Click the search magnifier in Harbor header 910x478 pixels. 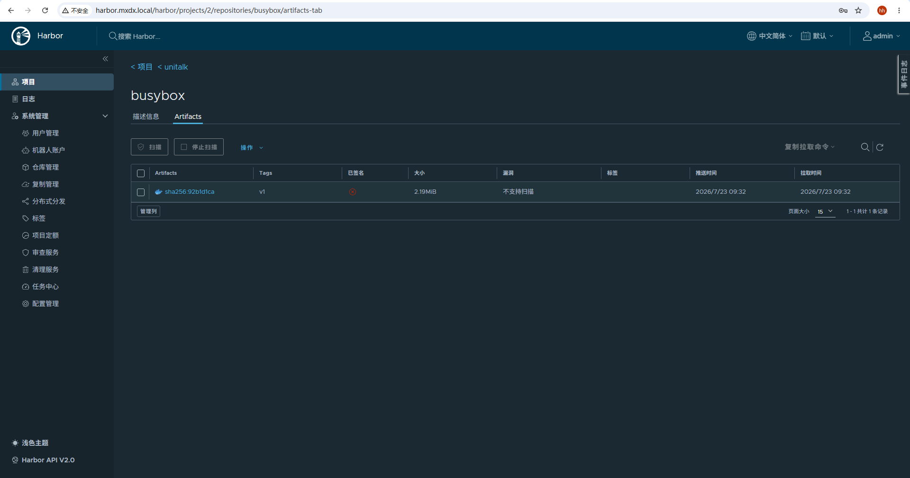point(113,36)
